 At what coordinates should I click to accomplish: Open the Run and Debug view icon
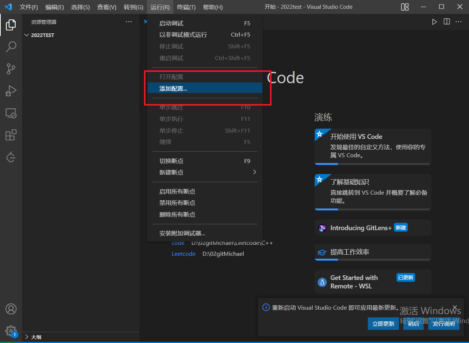(11, 91)
